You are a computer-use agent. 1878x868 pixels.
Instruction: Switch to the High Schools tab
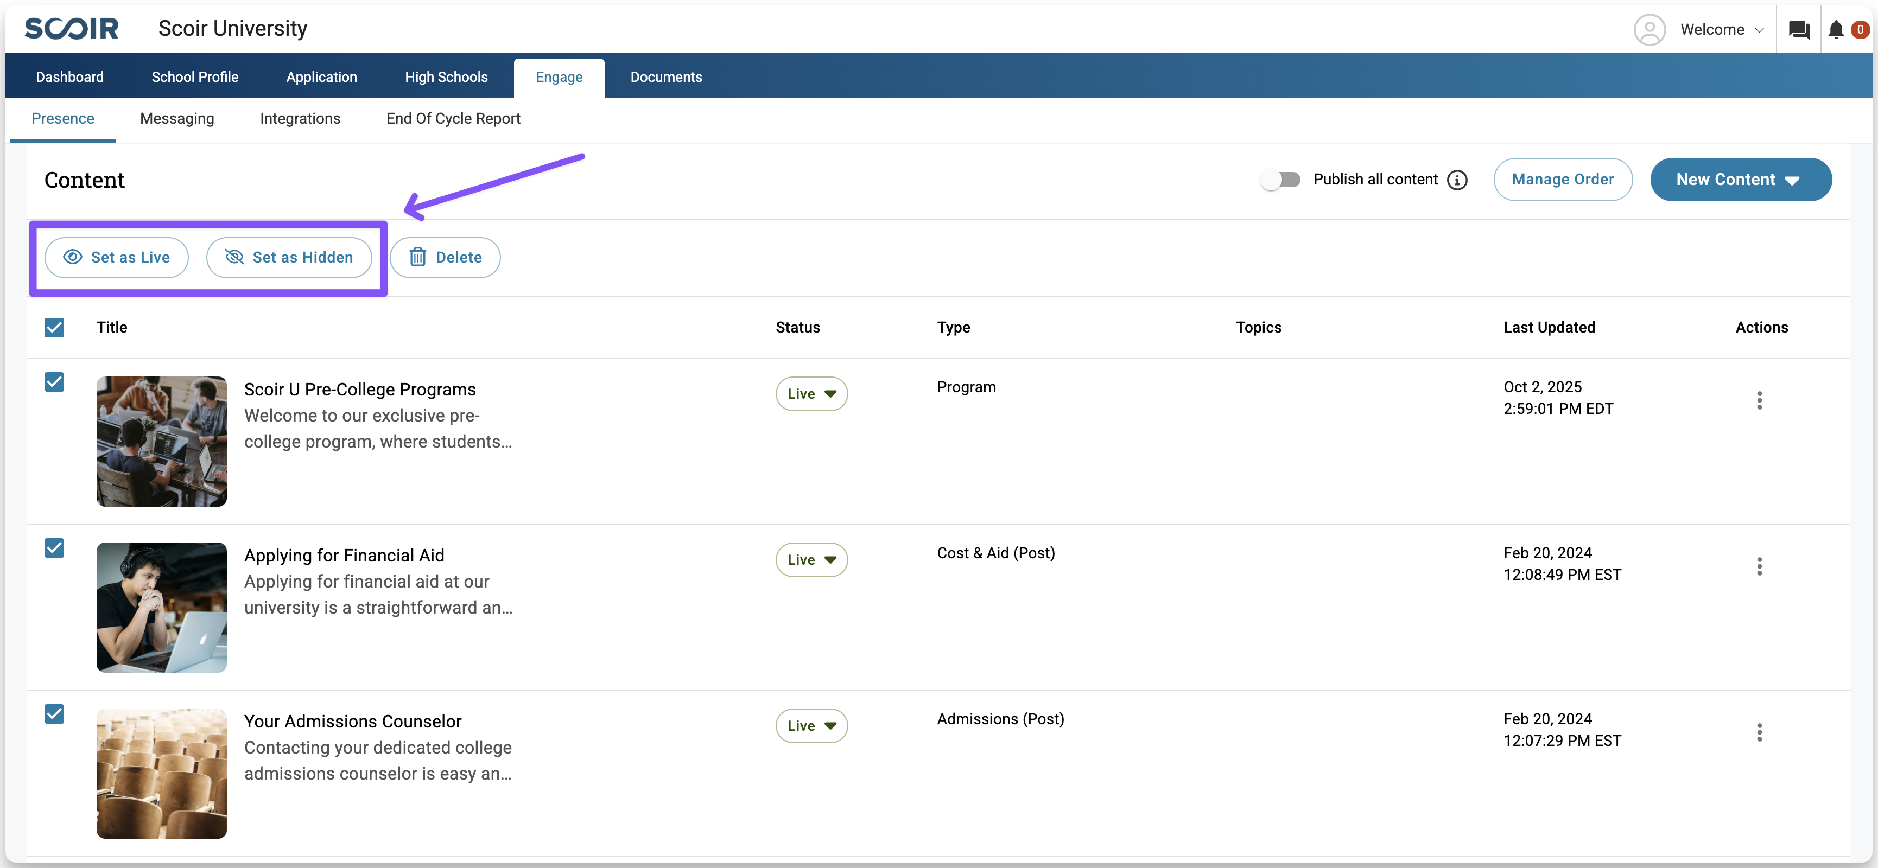[x=446, y=77]
